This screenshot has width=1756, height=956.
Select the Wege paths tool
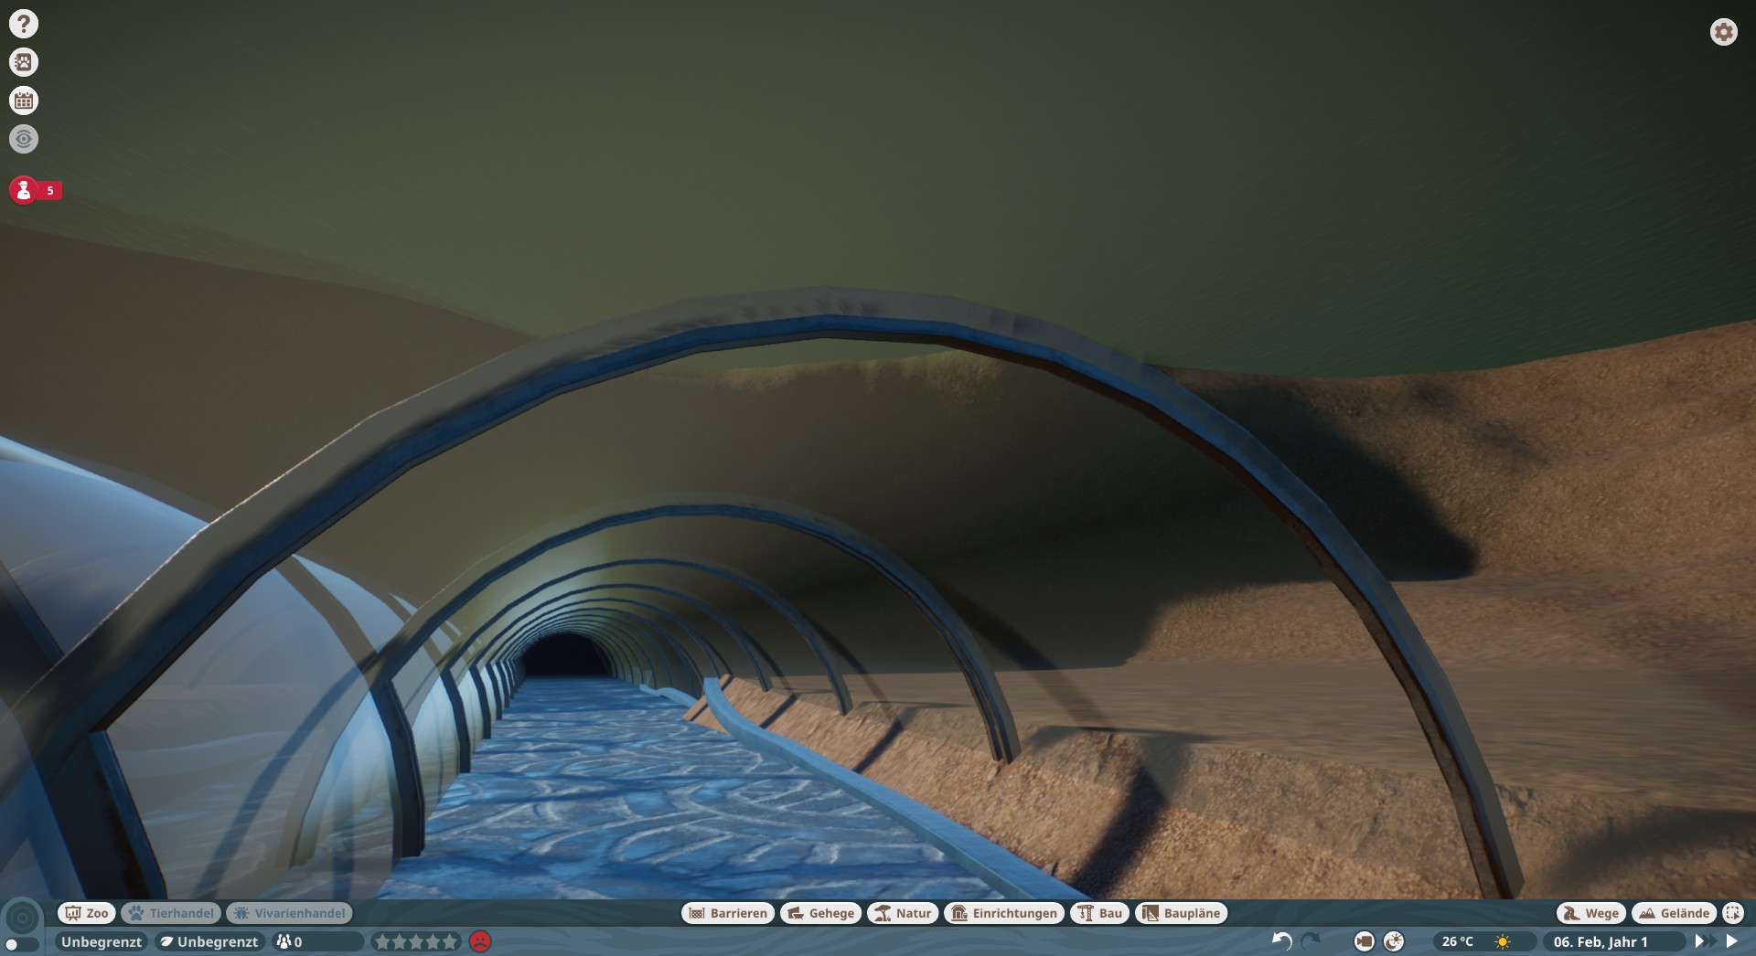pos(1591,913)
